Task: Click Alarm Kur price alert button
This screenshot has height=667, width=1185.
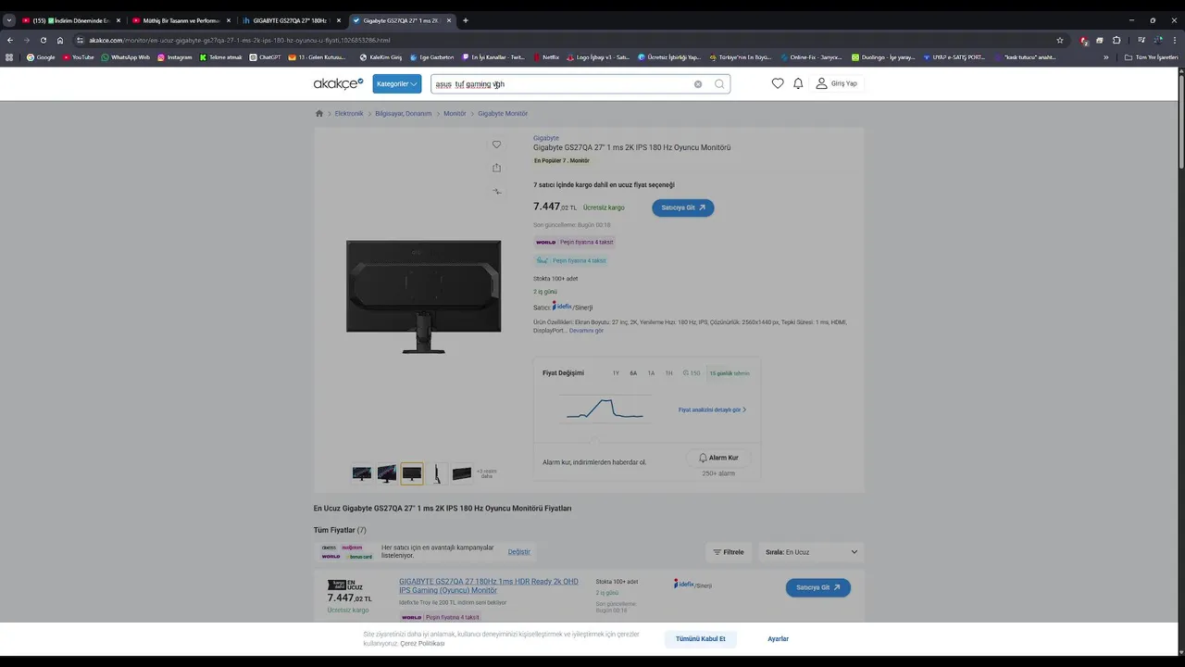Action: (718, 458)
